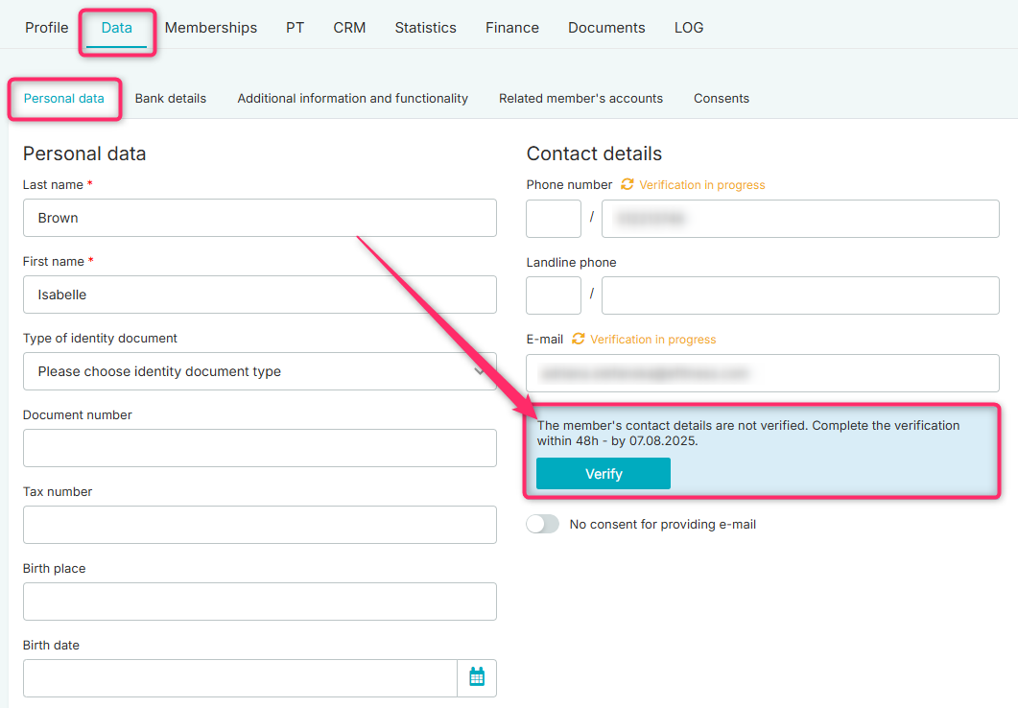Go to the Profile tab
The height and width of the screenshot is (708, 1018).
46,28
